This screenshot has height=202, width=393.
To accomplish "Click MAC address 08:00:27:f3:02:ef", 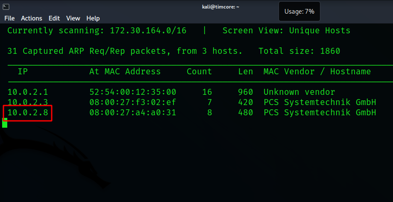I will pos(133,102).
